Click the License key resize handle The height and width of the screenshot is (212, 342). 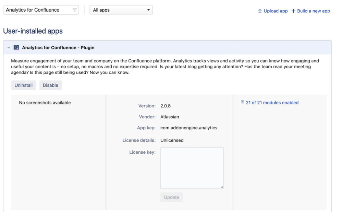click(222, 187)
